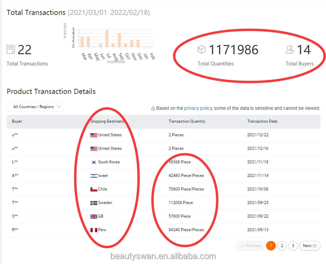The height and width of the screenshot is (264, 326).
Task: Click the Next page button
Action: pyautogui.click(x=310, y=246)
